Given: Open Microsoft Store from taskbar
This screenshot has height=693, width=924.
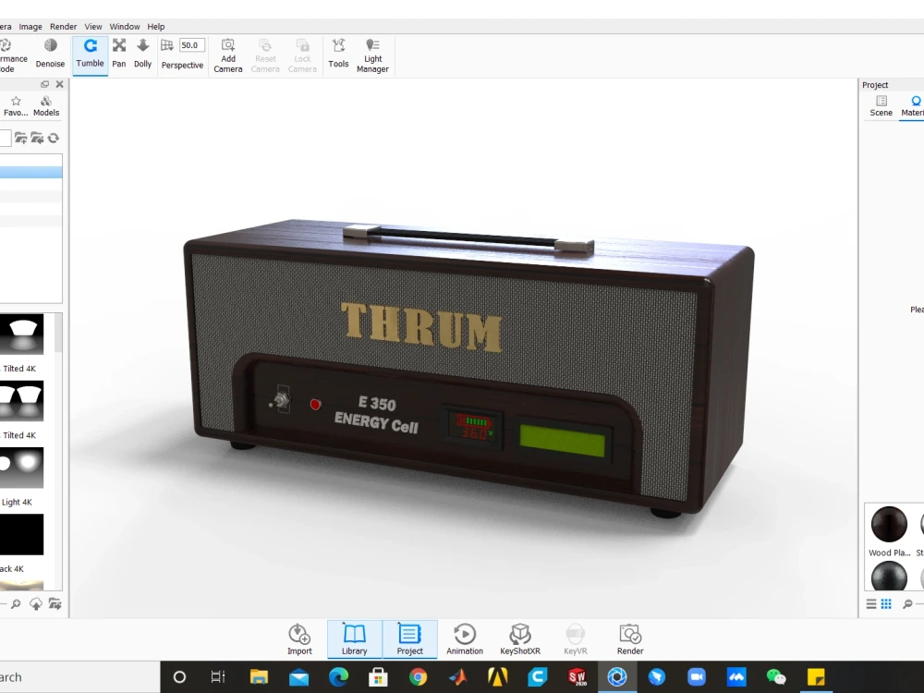Looking at the screenshot, I should [x=378, y=677].
